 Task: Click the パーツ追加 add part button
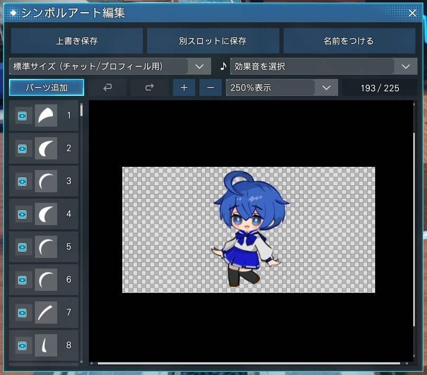pos(47,87)
